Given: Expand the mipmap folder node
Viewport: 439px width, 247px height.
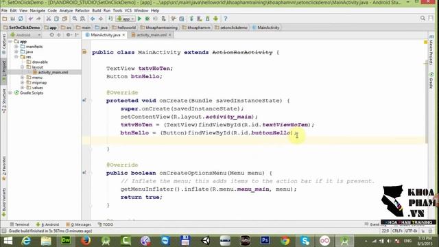Looking at the screenshot, I should tap(22, 82).
